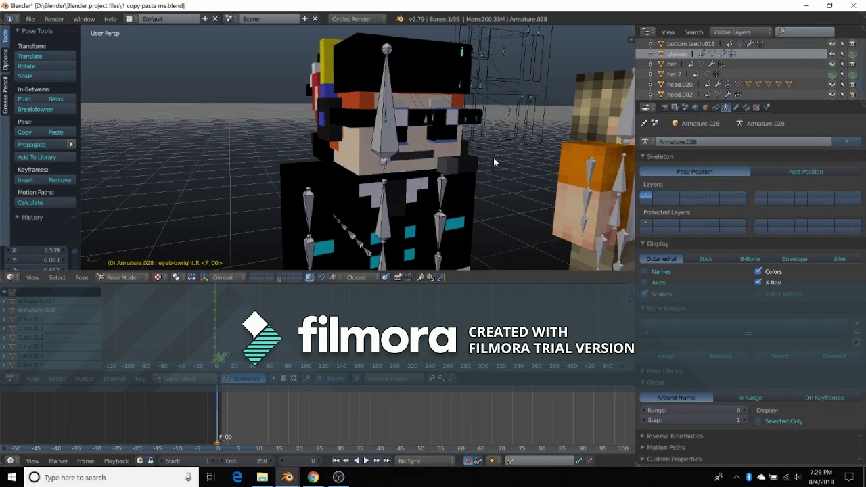This screenshot has height=487, width=866.
Task: Expand the Motion Paths properties panel
Action: 665,447
